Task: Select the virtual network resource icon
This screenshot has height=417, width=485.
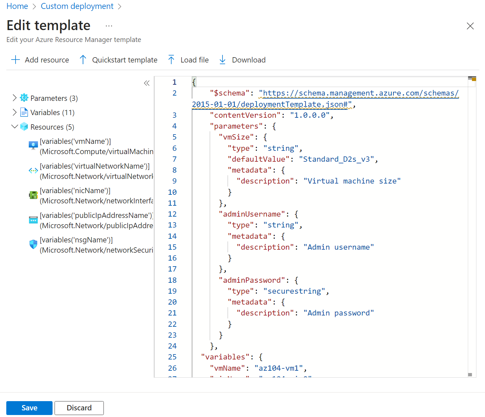Action: pos(33,171)
